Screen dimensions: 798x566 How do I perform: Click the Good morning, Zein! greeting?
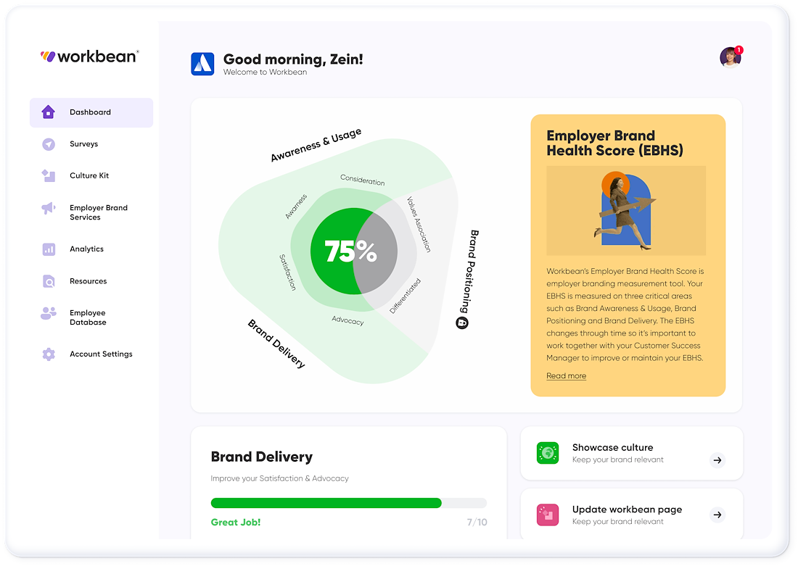tap(293, 59)
